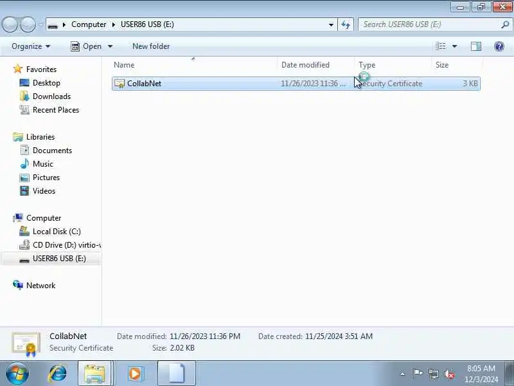514x386 pixels.
Task: Open the Videos library
Action: (x=44, y=190)
